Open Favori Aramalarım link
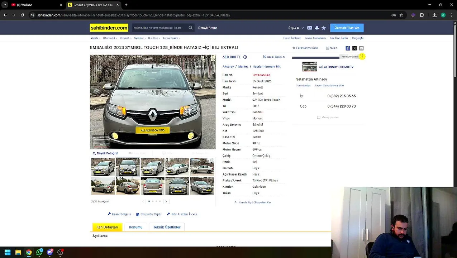 (x=315, y=38)
